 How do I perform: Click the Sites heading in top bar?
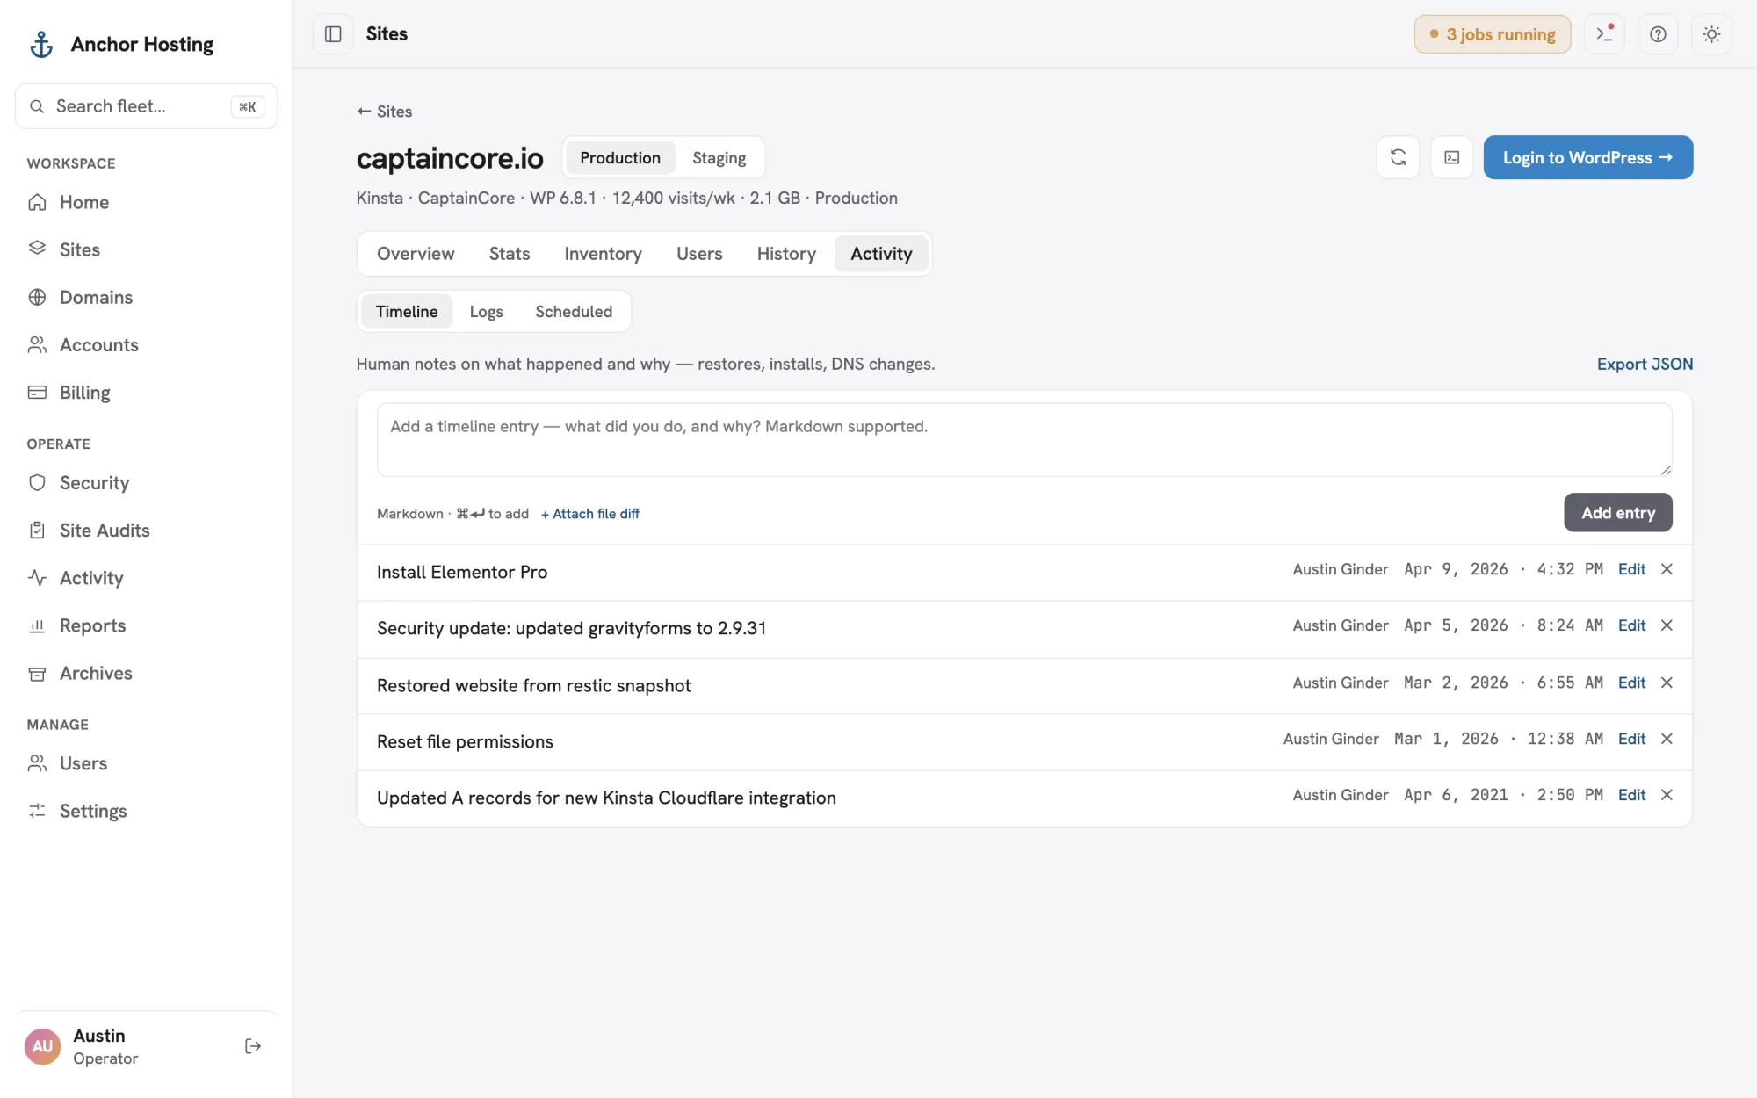[x=387, y=34]
